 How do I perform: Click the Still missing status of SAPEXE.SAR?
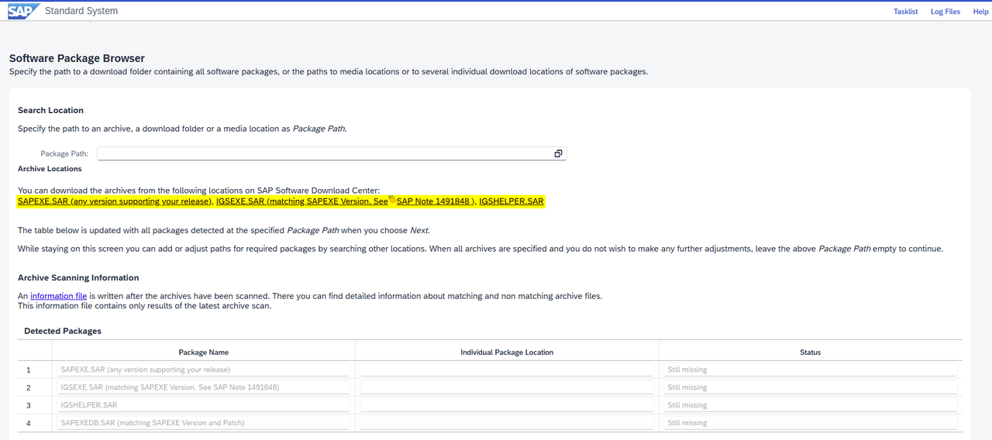coord(811,370)
